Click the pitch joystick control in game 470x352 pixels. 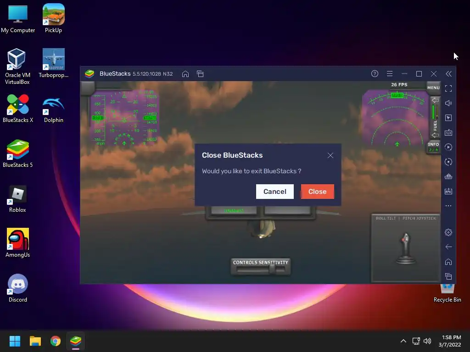tap(406, 248)
